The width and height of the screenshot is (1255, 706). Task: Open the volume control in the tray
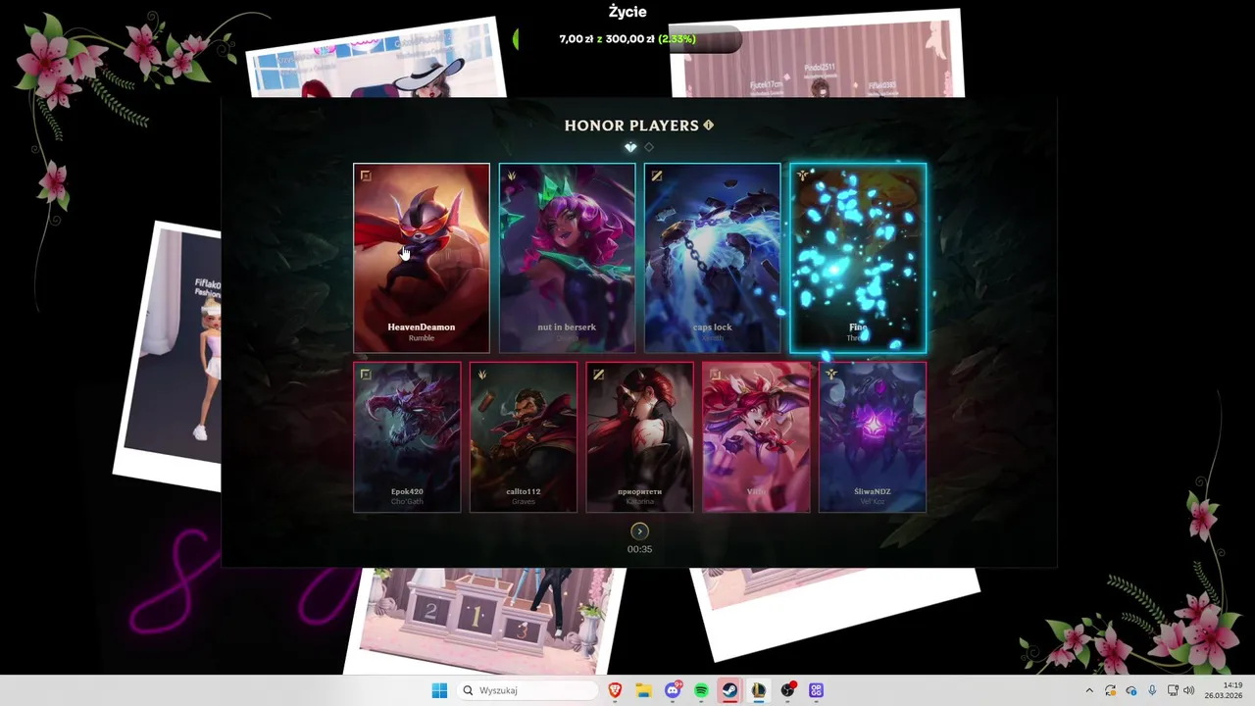pyautogui.click(x=1189, y=690)
